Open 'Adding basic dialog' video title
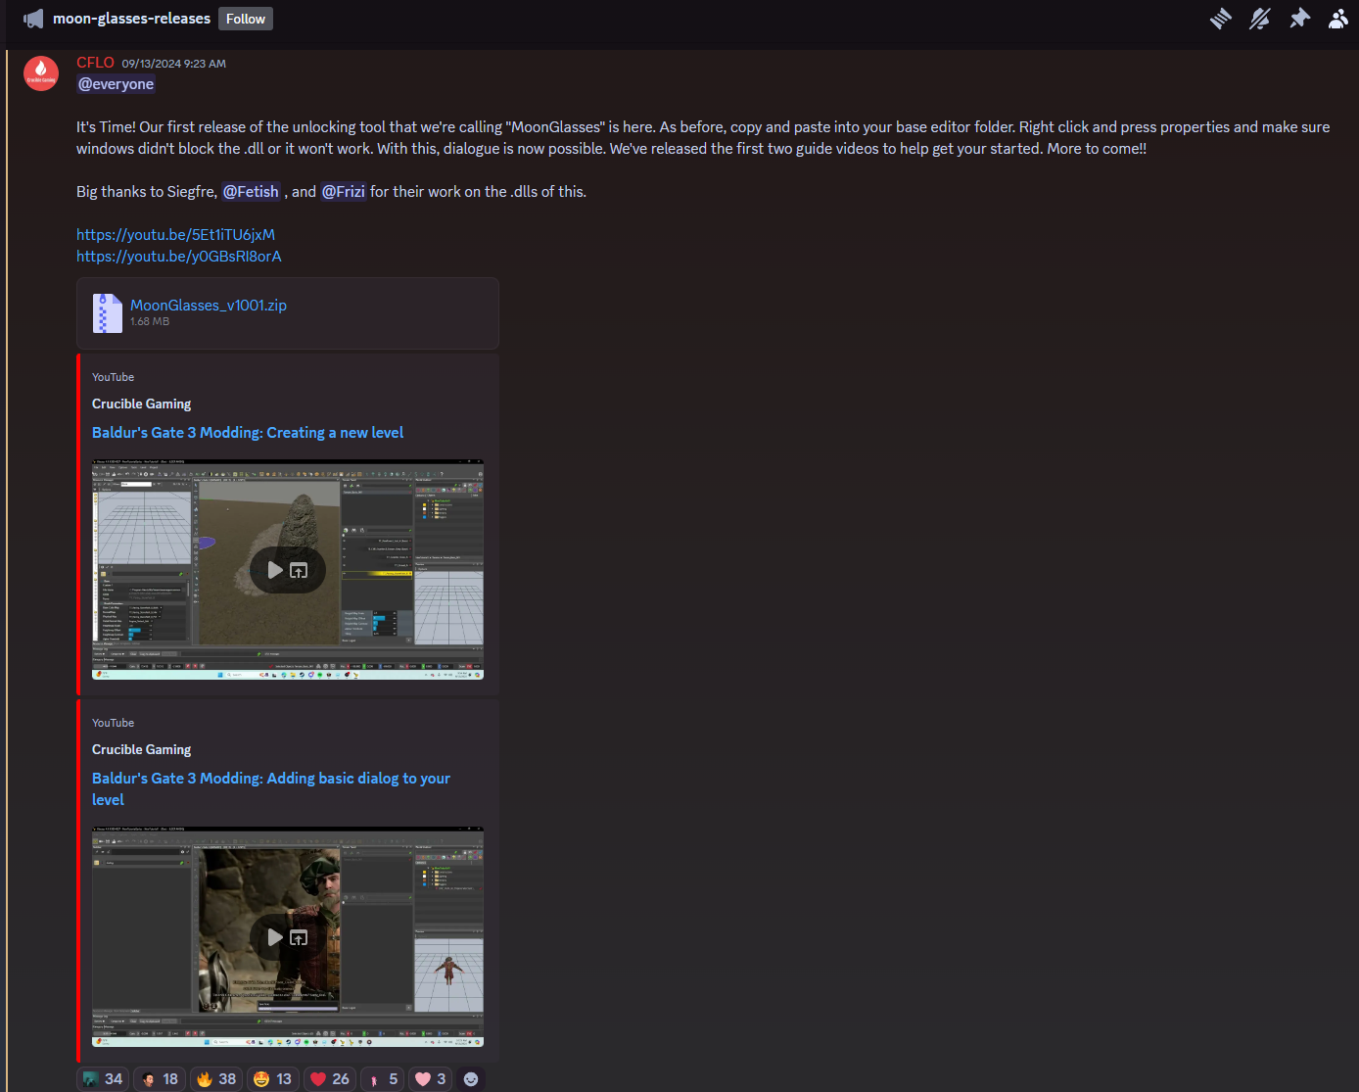 click(x=271, y=789)
